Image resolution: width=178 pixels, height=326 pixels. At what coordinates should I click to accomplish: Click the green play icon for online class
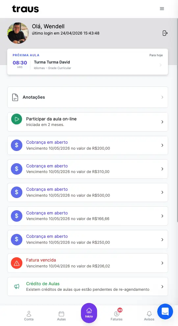tap(17, 119)
